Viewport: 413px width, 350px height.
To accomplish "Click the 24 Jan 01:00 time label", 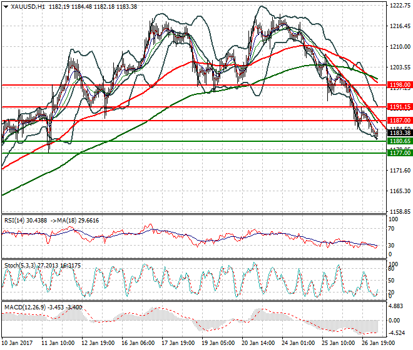I will click(298, 343).
